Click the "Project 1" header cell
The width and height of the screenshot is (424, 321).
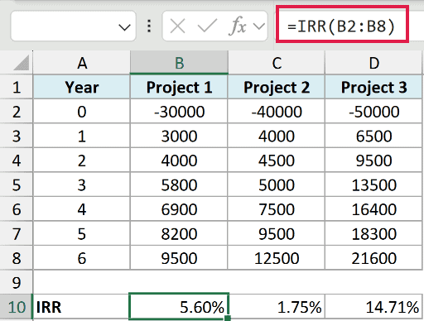click(179, 87)
